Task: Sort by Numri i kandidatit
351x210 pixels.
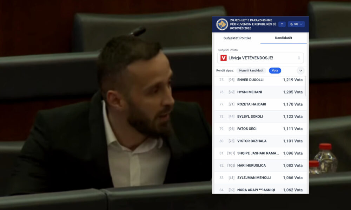Action: 251,70
